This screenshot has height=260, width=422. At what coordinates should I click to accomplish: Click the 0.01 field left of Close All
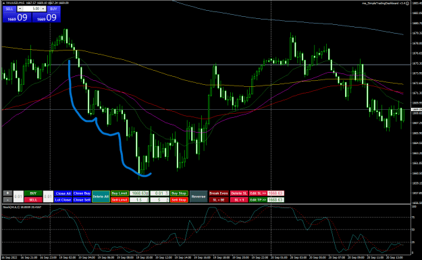coord(48,197)
